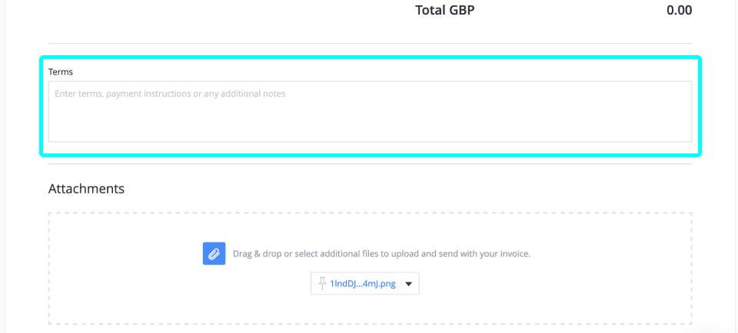Focus the Terms text area

pos(370,111)
